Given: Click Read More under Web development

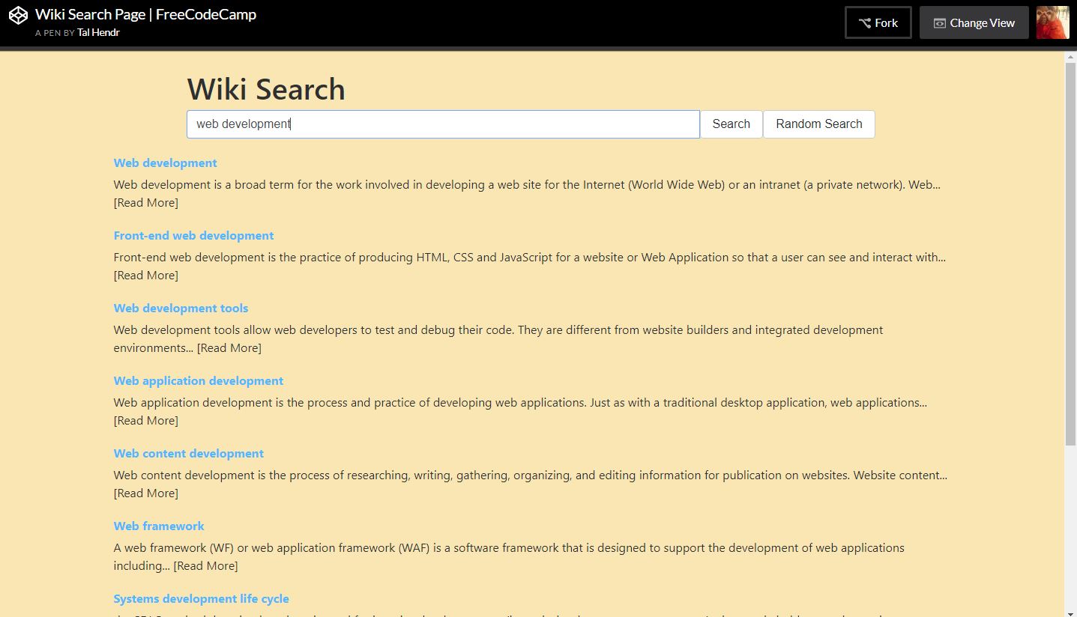Looking at the screenshot, I should pyautogui.click(x=146, y=203).
